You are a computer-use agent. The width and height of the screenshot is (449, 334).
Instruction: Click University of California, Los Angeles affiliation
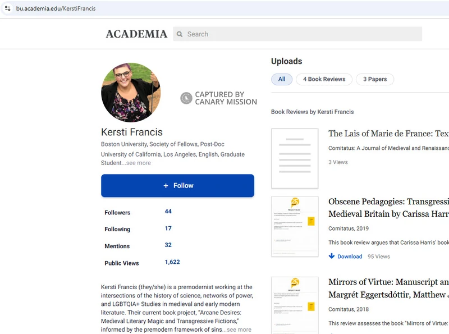(x=173, y=158)
